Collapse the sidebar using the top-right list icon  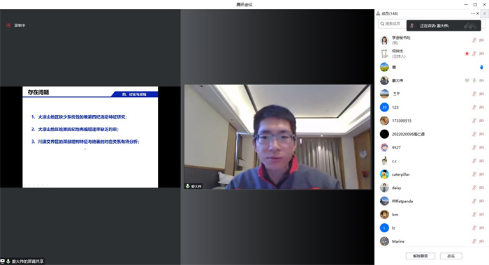click(x=485, y=13)
